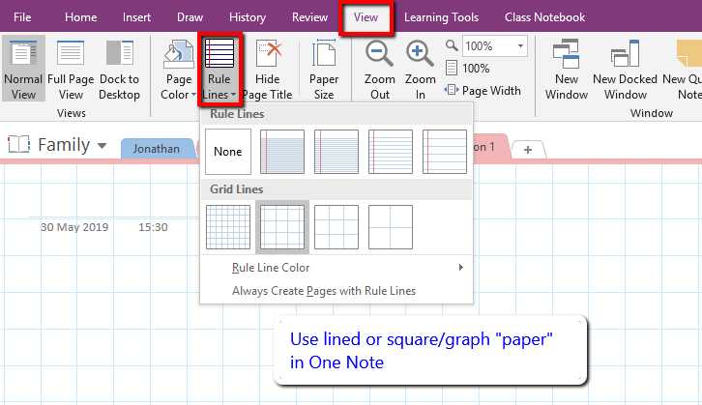Select the medium grid lines option
This screenshot has height=405, width=702.
pos(282,227)
